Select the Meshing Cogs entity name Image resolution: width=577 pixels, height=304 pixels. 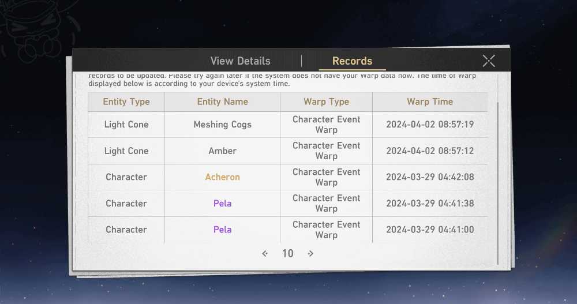pos(223,125)
